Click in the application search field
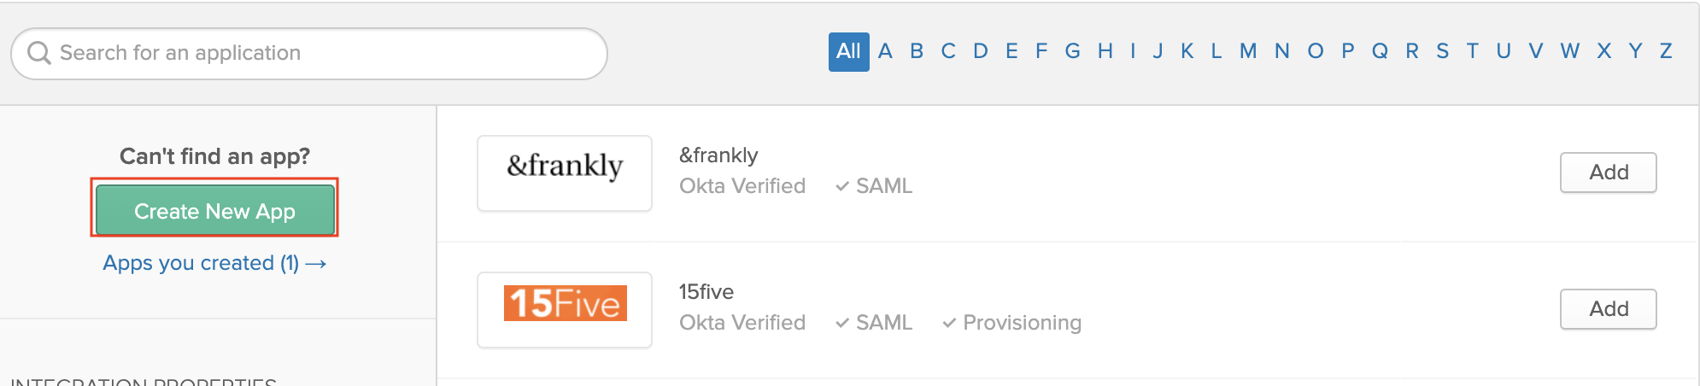Screen dimensions: 1700x386 coord(325,53)
